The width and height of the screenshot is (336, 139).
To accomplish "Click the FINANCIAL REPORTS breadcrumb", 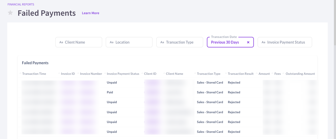I will point(21,4).
